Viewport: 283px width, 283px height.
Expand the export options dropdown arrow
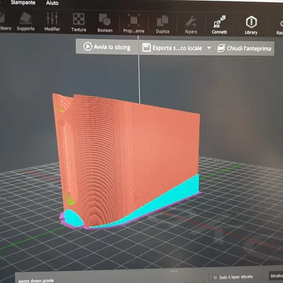coord(209,48)
